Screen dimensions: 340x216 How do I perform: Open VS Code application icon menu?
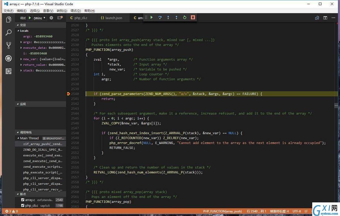coord(6,4)
